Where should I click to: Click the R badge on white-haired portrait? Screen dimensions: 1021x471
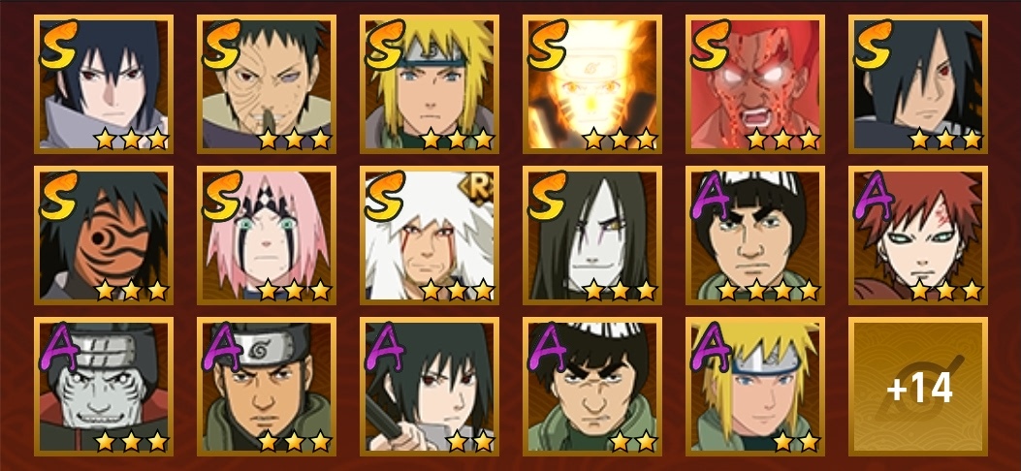point(477,189)
